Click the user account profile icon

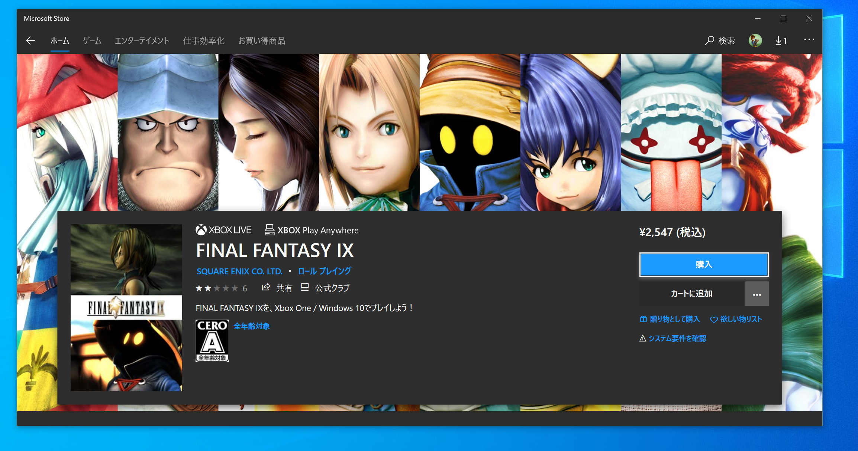point(755,41)
